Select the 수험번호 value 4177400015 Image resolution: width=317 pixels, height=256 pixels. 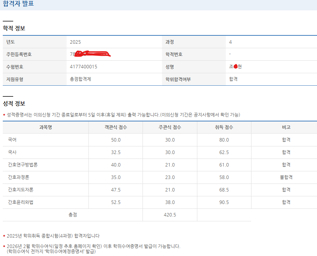point(84,67)
